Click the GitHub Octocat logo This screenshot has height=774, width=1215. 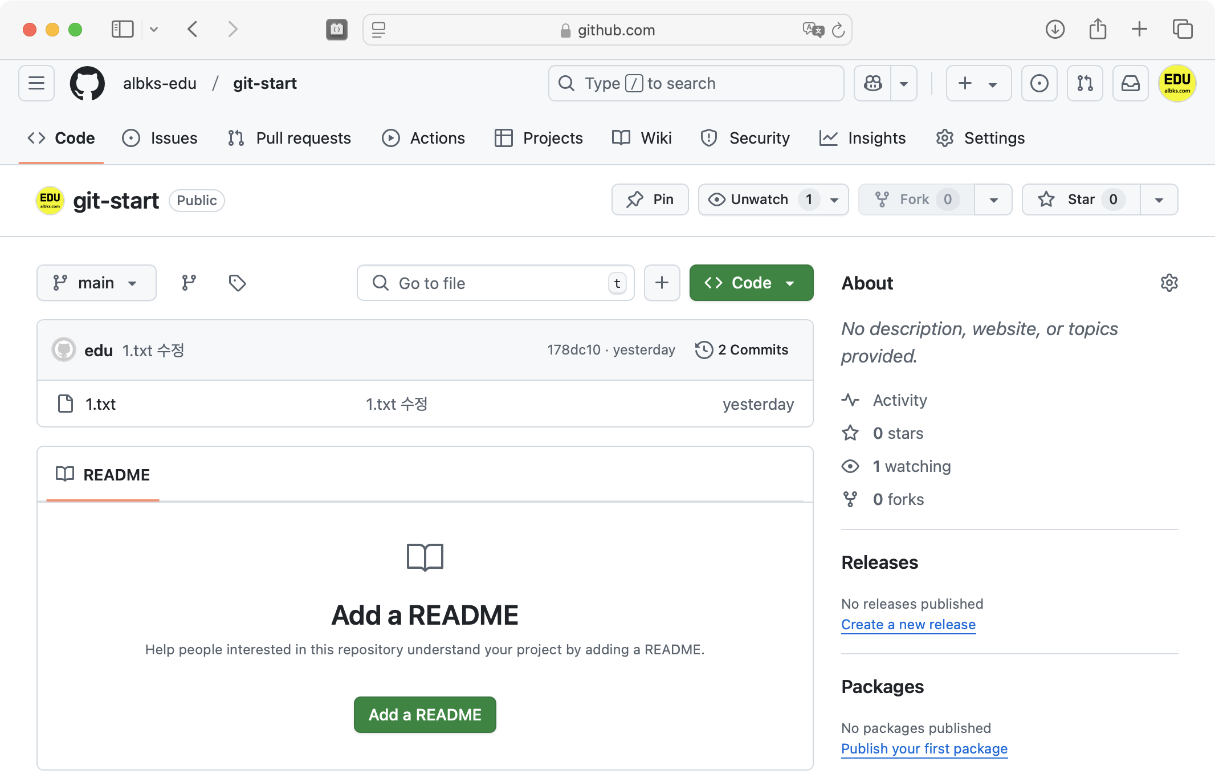pyautogui.click(x=87, y=83)
